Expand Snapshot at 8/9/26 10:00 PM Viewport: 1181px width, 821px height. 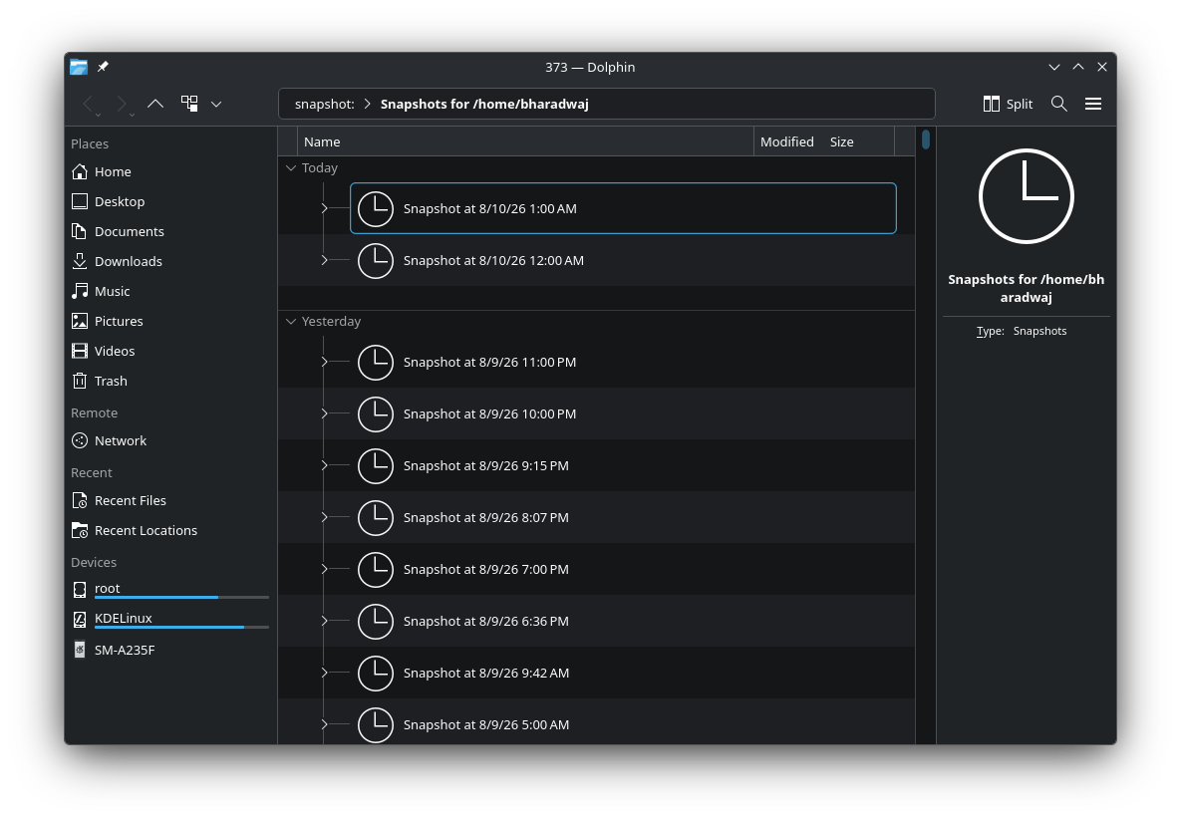point(325,414)
